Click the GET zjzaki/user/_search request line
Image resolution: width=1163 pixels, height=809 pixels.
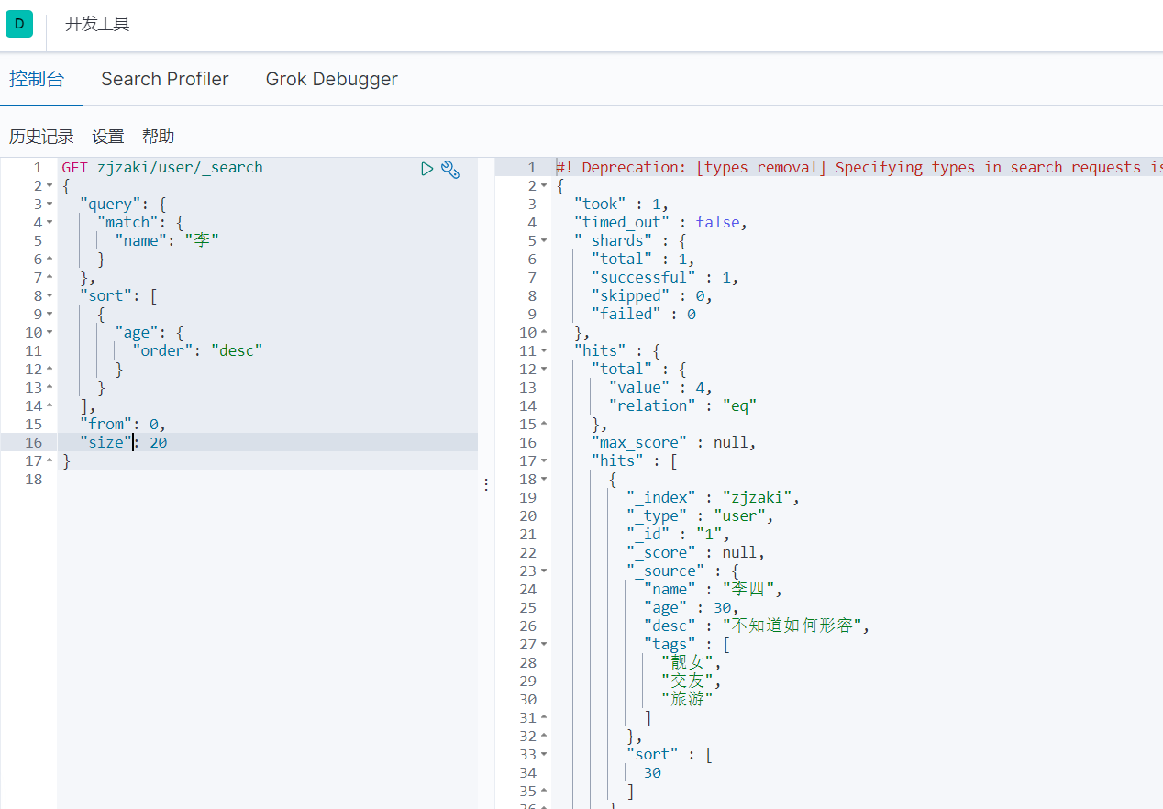pyautogui.click(x=162, y=168)
